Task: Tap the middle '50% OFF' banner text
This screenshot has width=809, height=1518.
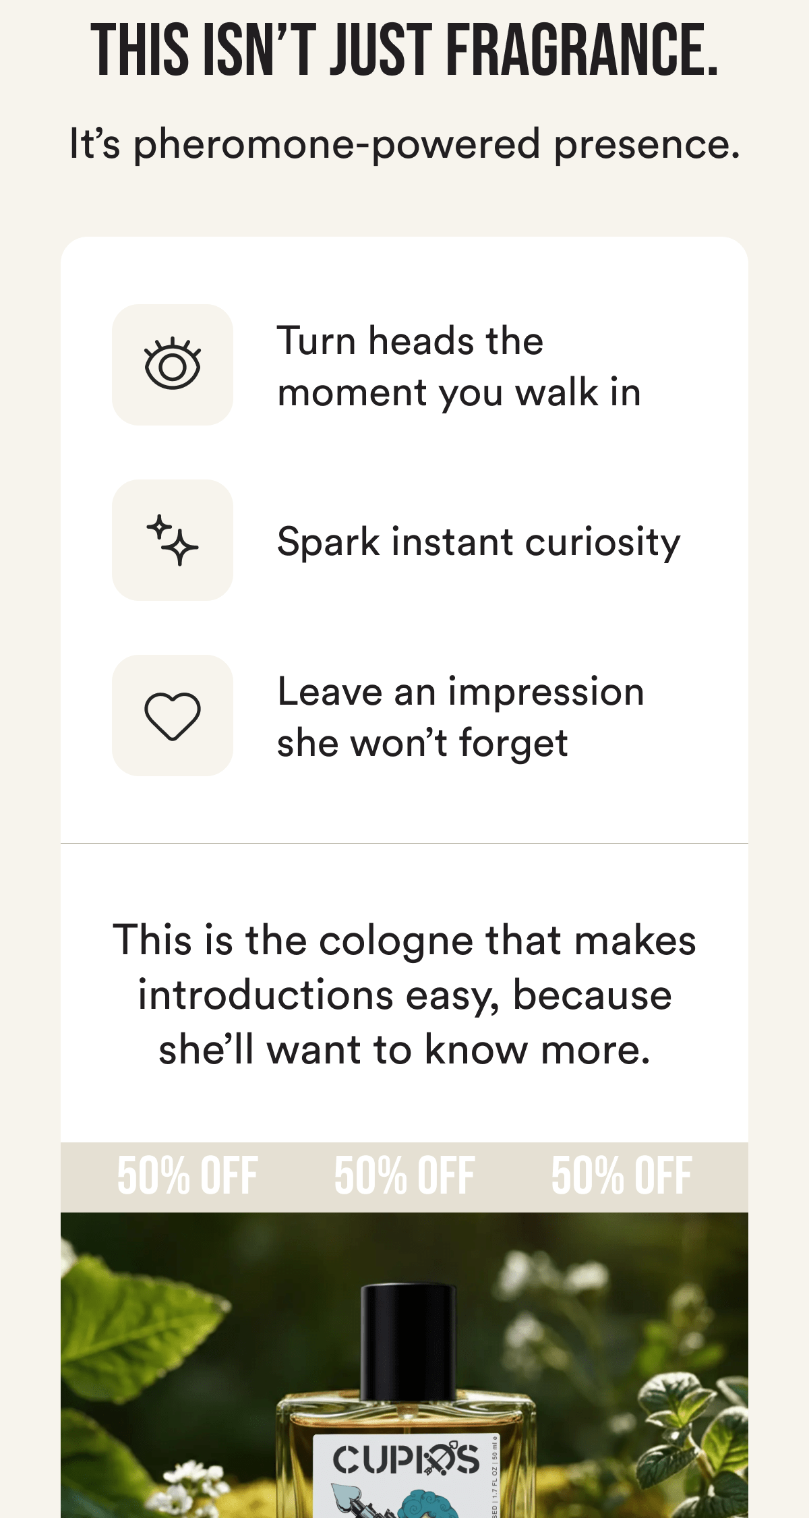Action: [x=404, y=1176]
